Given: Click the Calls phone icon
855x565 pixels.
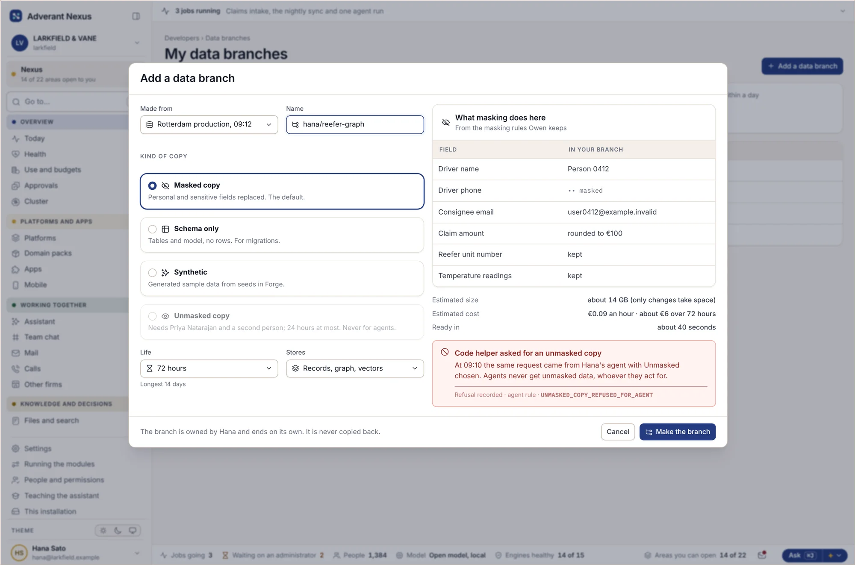Looking at the screenshot, I should pyautogui.click(x=16, y=369).
